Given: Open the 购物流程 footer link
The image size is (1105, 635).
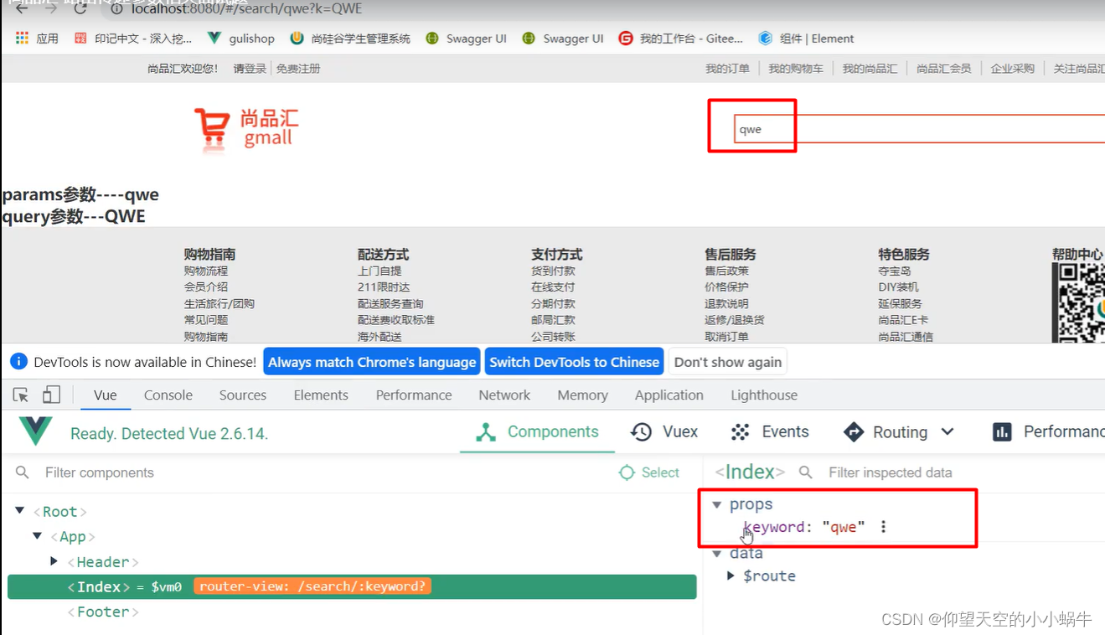Looking at the screenshot, I should (206, 271).
